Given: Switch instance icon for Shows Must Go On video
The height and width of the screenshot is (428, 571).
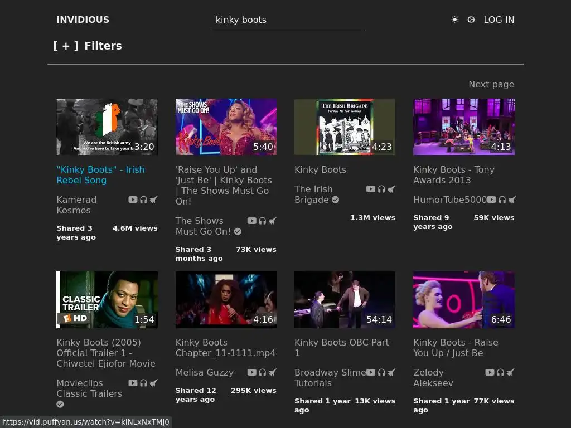Looking at the screenshot, I should 272,221.
